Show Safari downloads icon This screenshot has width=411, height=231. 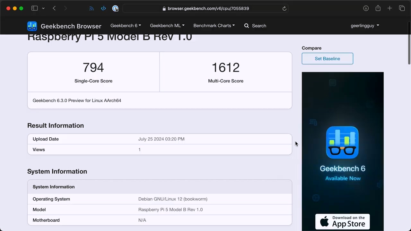[366, 8]
